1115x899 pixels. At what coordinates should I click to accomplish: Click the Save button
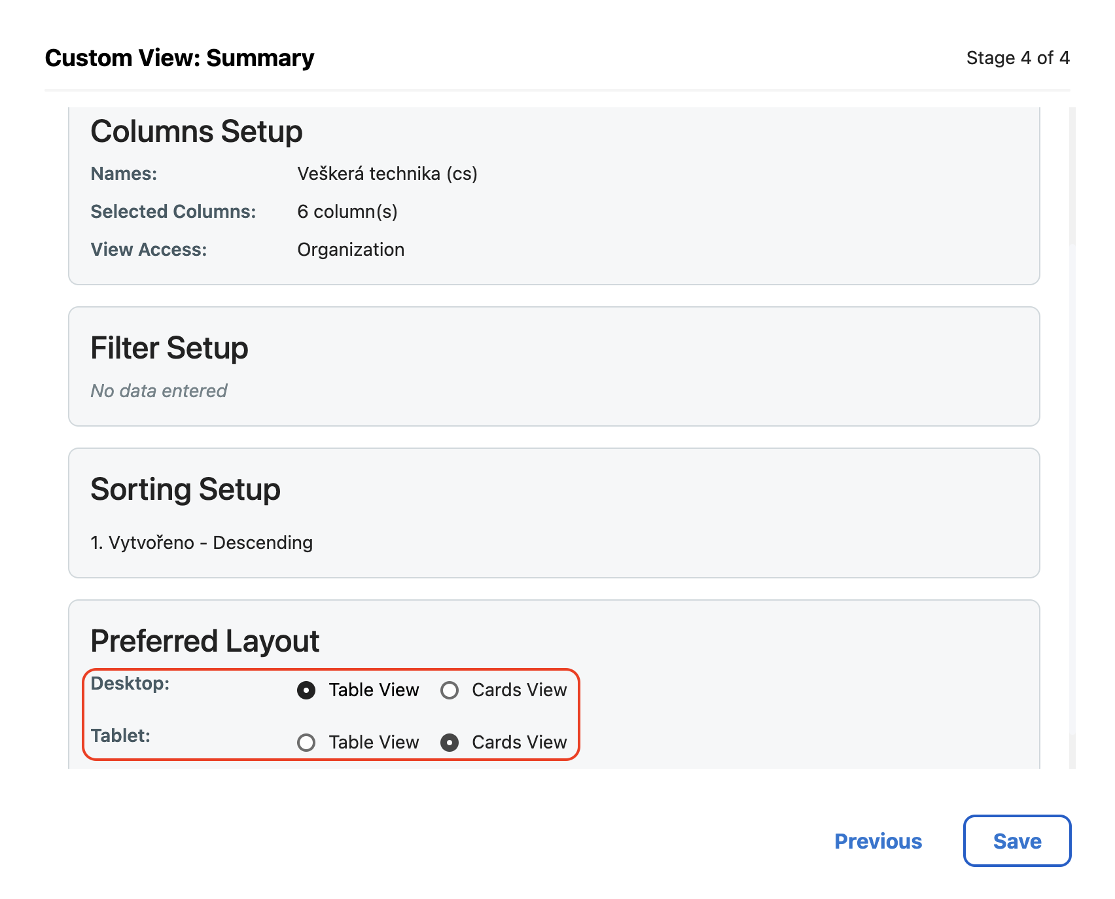[x=1016, y=841]
